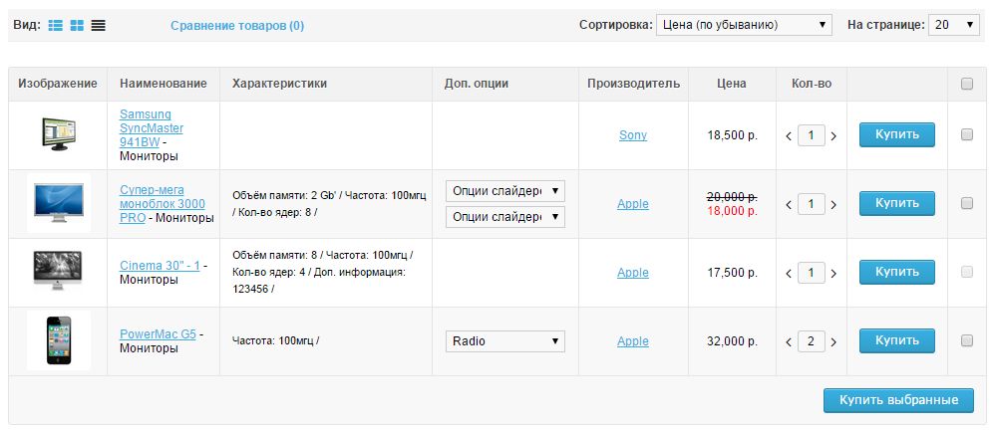Open Apple manufacturer link for моноблок 3000 PRO
The image size is (997, 433).
point(633,204)
